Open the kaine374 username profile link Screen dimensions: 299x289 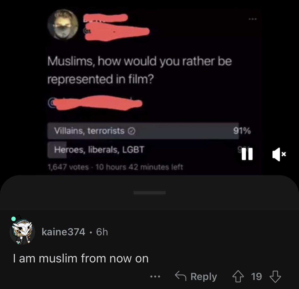coord(63,232)
